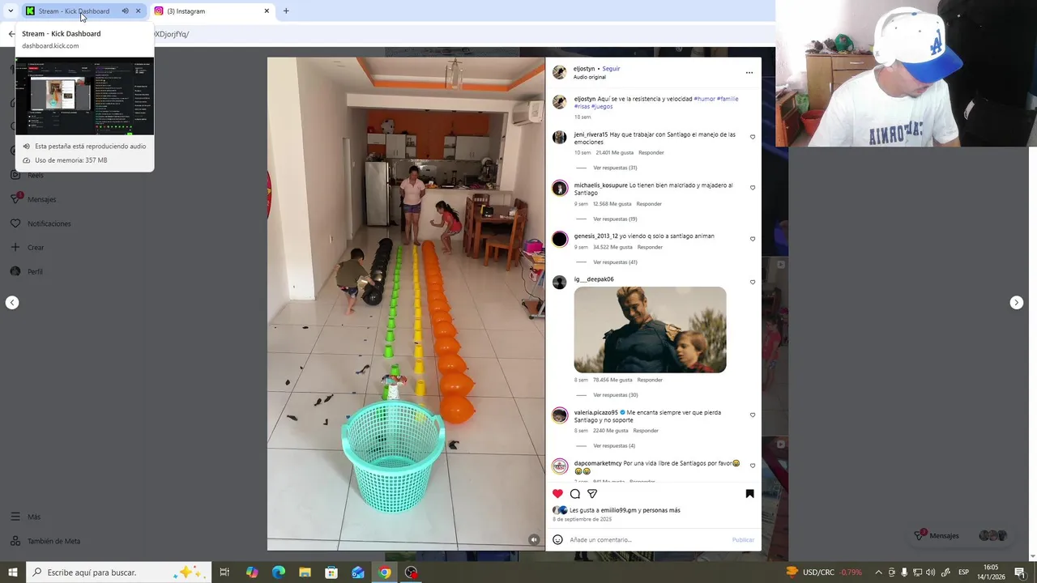Click Publicar to post the comment
Screen dimensions: 1037x583
click(743, 540)
